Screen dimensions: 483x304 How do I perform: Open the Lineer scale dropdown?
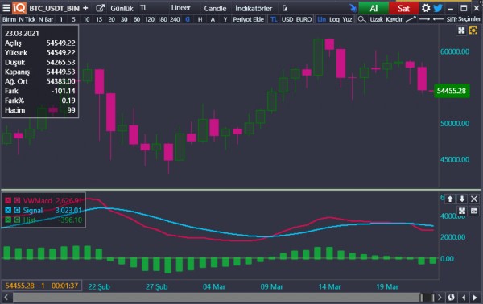pos(181,8)
